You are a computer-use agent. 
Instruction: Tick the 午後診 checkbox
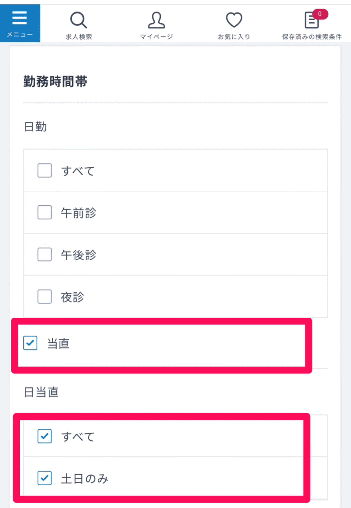[45, 255]
